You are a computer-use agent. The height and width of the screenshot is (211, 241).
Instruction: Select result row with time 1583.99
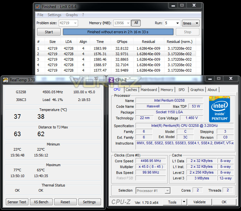pos(116,48)
